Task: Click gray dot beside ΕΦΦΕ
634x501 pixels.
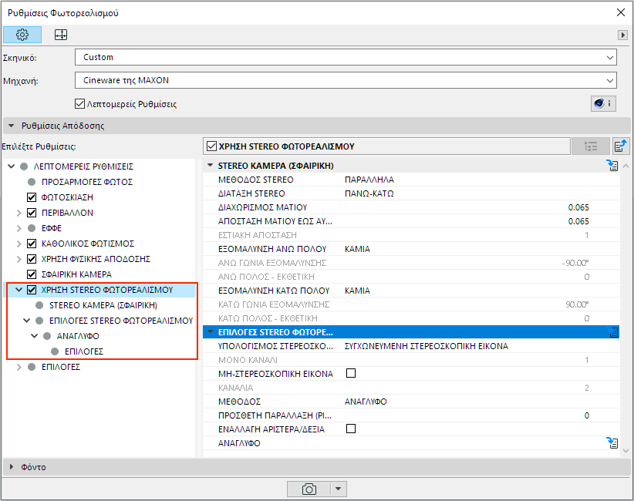Action: [x=32, y=228]
